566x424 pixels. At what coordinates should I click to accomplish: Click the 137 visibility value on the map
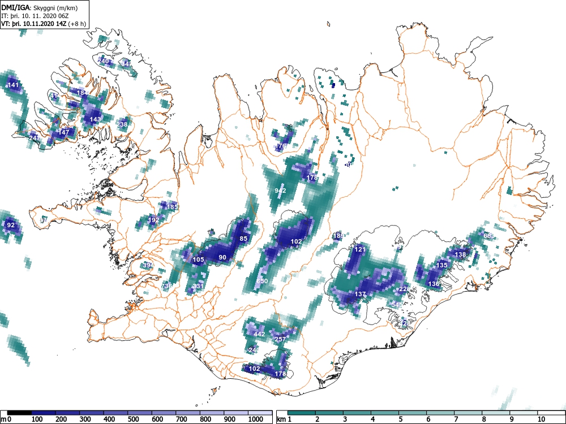pyautogui.click(x=360, y=294)
